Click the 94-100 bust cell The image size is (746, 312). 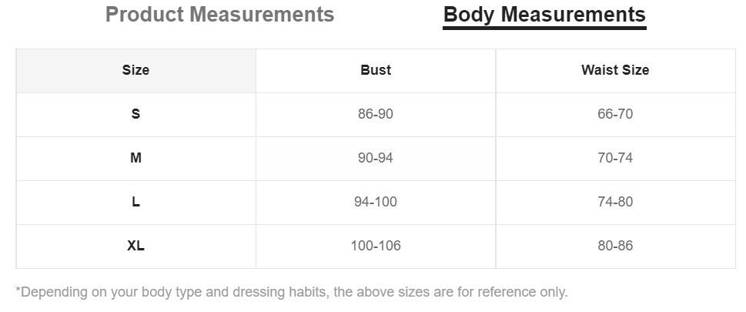(x=376, y=202)
